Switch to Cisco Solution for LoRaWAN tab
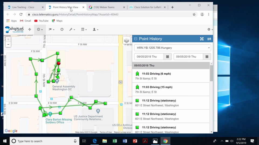The image size is (259, 145). click(148, 7)
